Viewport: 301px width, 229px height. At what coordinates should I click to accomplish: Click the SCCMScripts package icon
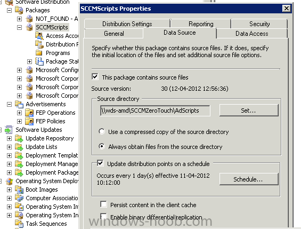coord(29,27)
